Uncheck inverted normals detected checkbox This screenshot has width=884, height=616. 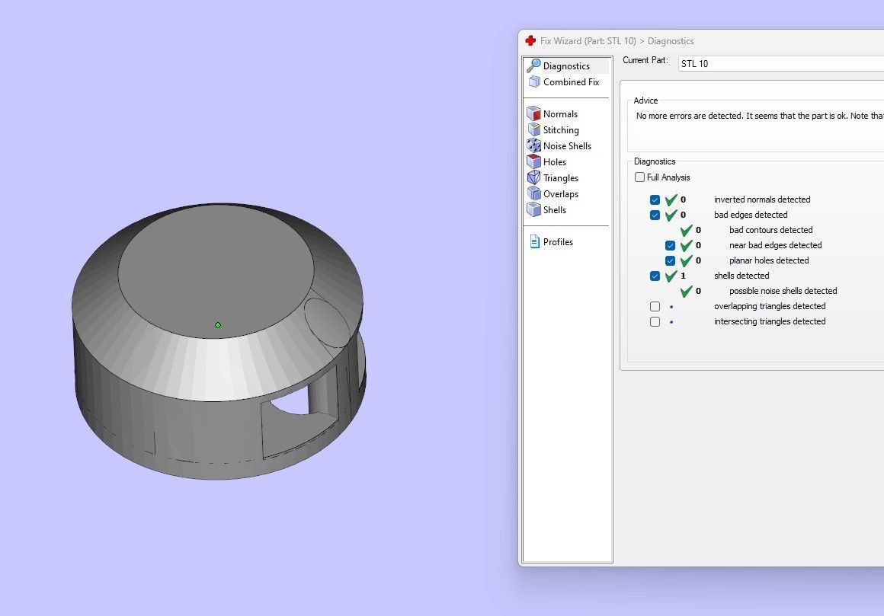point(655,199)
